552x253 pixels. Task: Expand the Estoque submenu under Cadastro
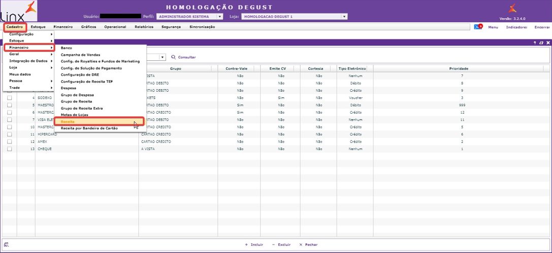pos(29,41)
